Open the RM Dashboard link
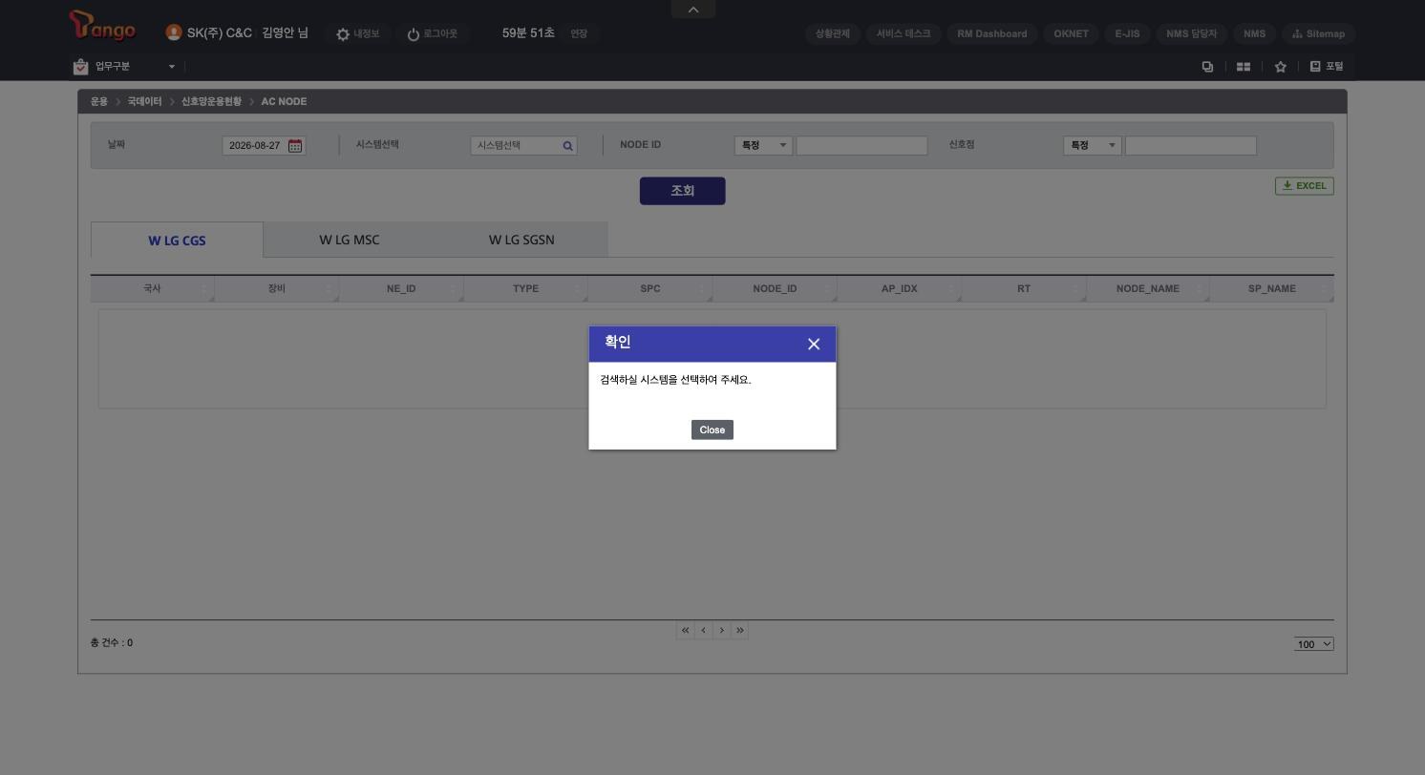This screenshot has height=775, width=1425. pyautogui.click(x=992, y=33)
